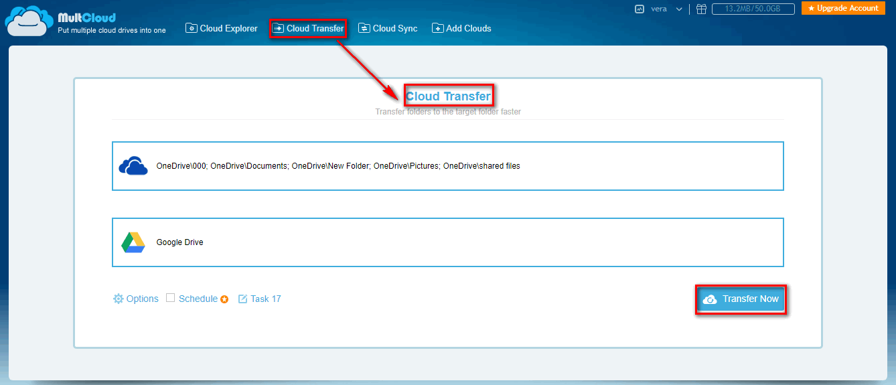Image resolution: width=896 pixels, height=385 pixels.
Task: Open the Options link
Action: 143,299
